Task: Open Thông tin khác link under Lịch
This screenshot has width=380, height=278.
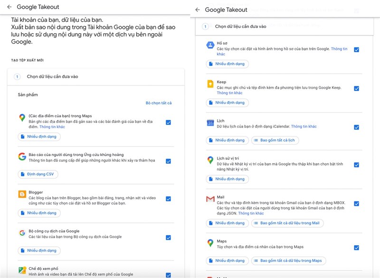Action: pyautogui.click(x=304, y=126)
